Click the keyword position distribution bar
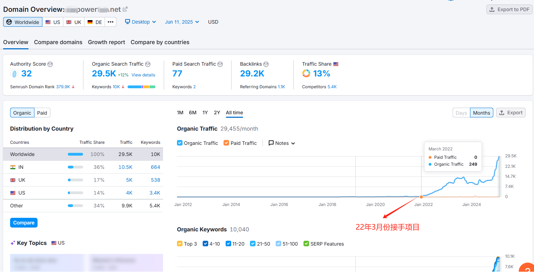This screenshot has height=272, width=534. pos(141,87)
